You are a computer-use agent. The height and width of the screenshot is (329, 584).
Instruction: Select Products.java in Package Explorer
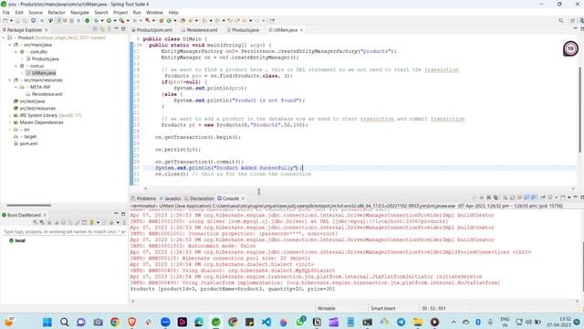pos(42,58)
